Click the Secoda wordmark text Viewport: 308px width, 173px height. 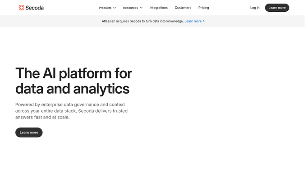tap(34, 8)
